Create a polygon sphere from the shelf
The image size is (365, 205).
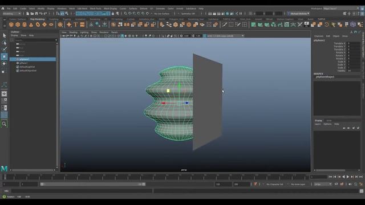tap(11, 24)
